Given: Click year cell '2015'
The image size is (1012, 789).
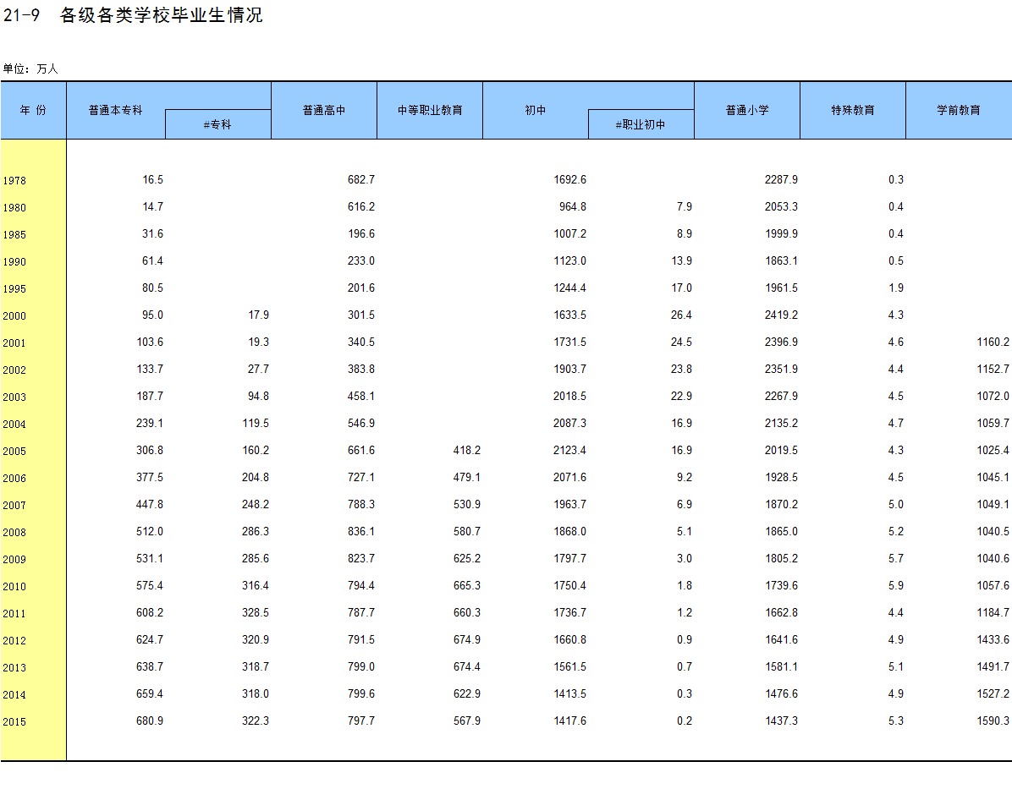Looking at the screenshot, I should tap(14, 722).
